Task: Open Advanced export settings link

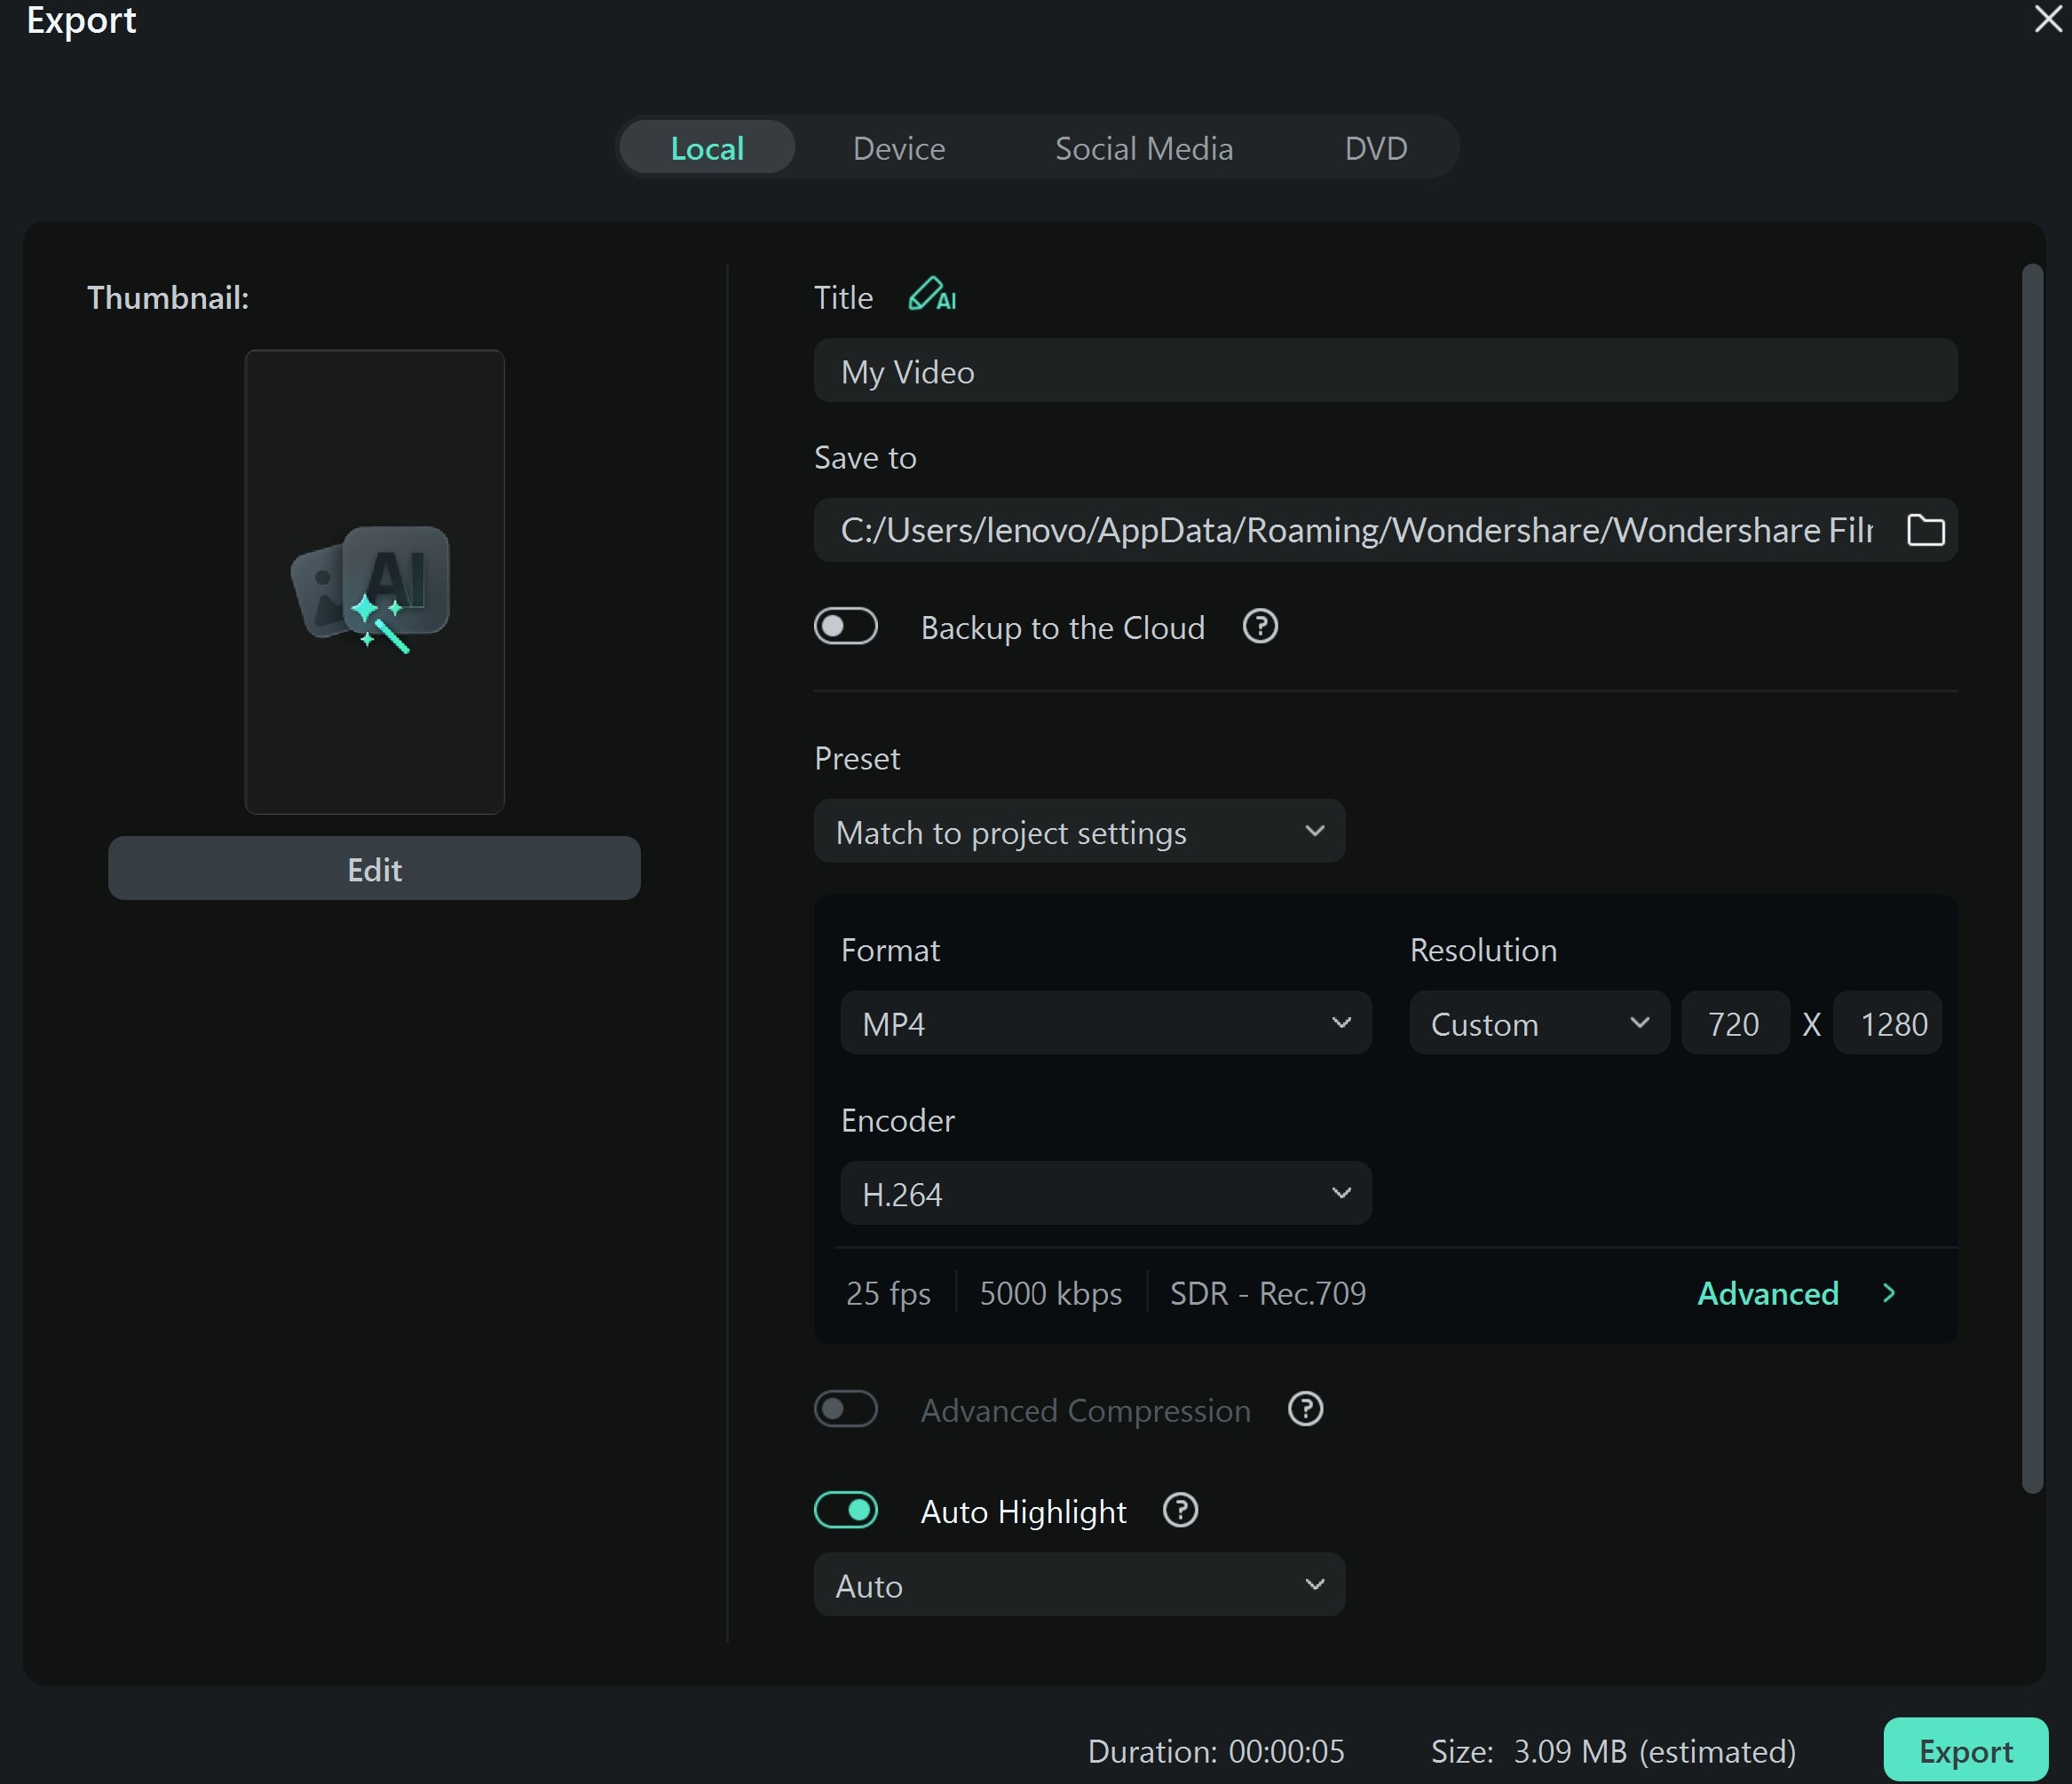Action: pyautogui.click(x=1768, y=1293)
